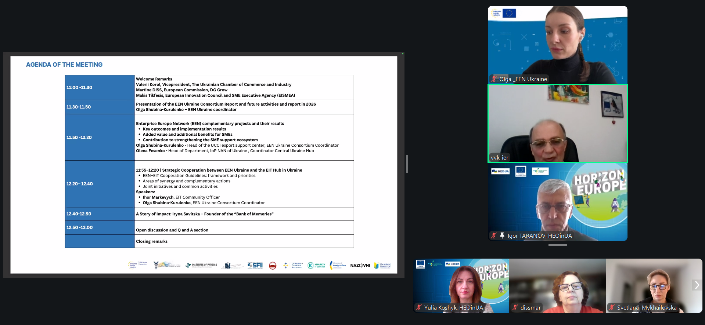Select the vvk-ier active speaker video
Viewport: 705px width, 325px height.
[557, 123]
